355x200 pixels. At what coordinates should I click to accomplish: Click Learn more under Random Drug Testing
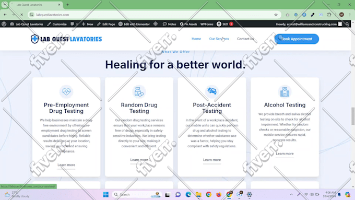point(139,160)
